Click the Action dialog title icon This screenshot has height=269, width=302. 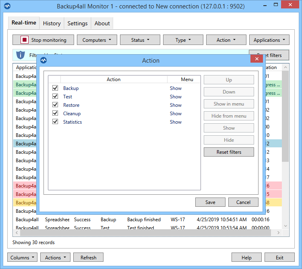(x=43, y=61)
